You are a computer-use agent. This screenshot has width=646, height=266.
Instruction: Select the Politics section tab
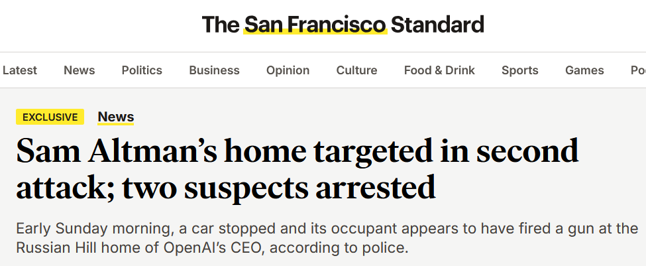click(x=142, y=70)
